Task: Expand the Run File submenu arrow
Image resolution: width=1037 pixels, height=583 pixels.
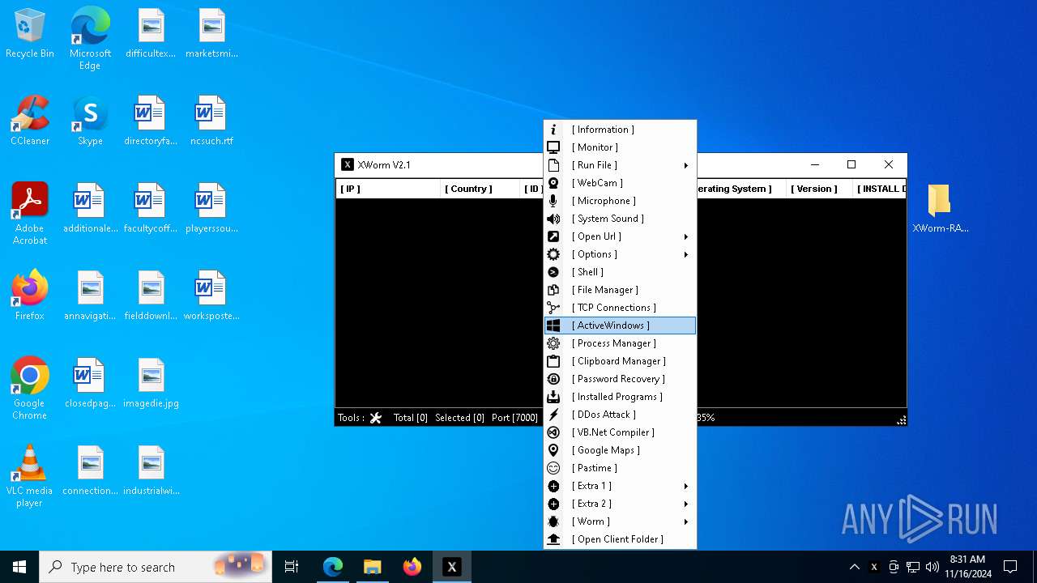Action: point(685,165)
